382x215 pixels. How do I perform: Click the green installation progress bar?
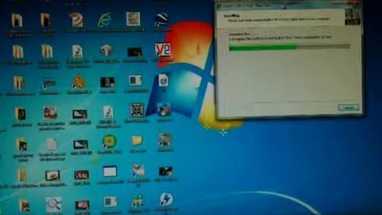point(289,47)
